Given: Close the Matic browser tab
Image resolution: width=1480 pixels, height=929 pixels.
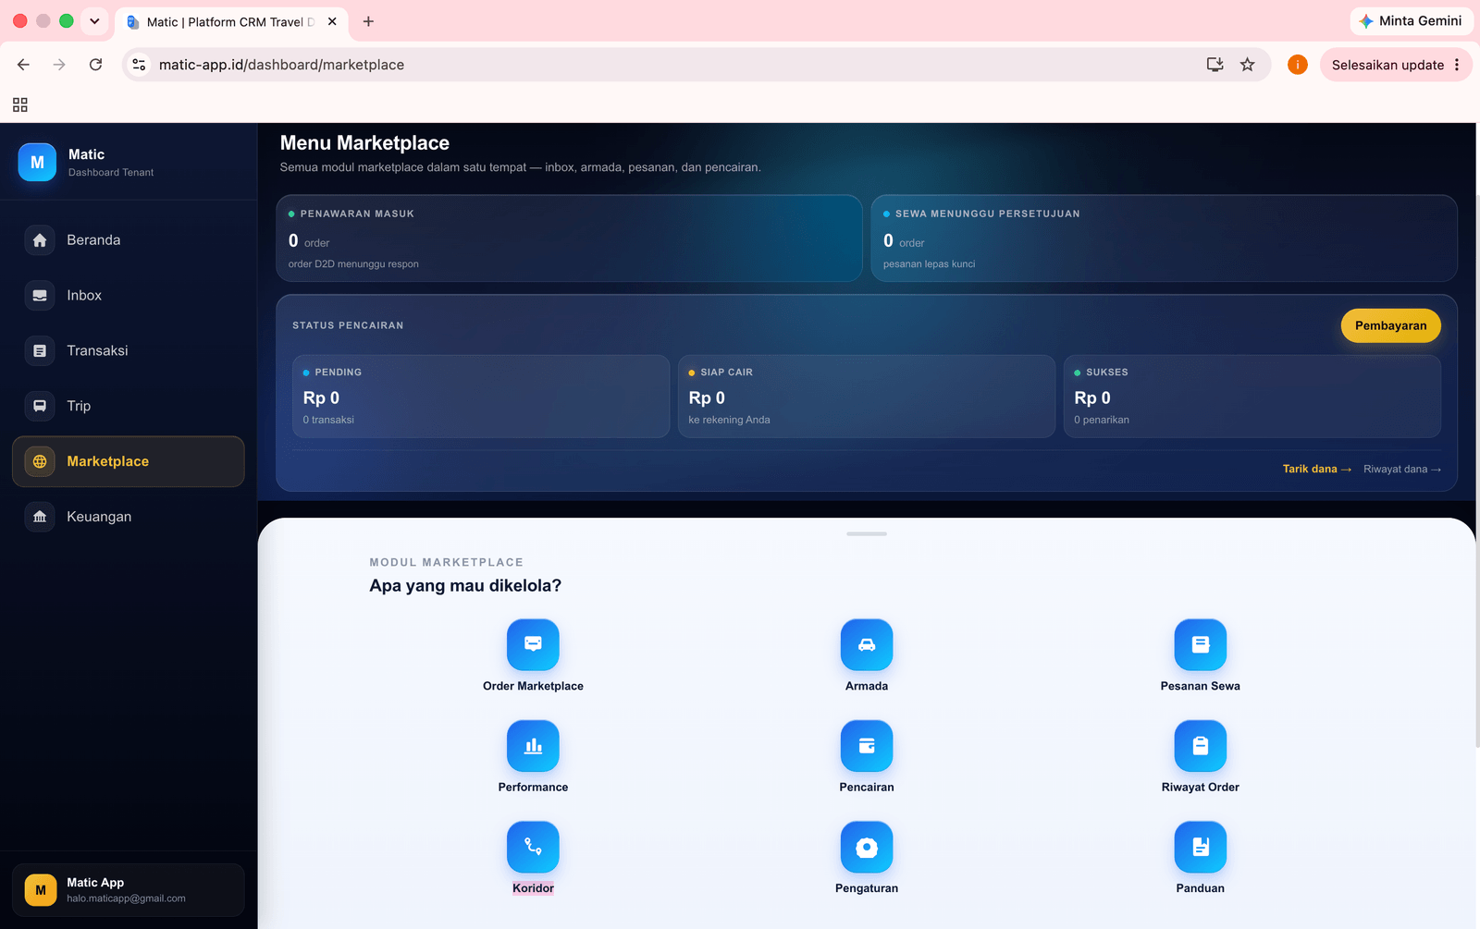Looking at the screenshot, I should coord(332,21).
